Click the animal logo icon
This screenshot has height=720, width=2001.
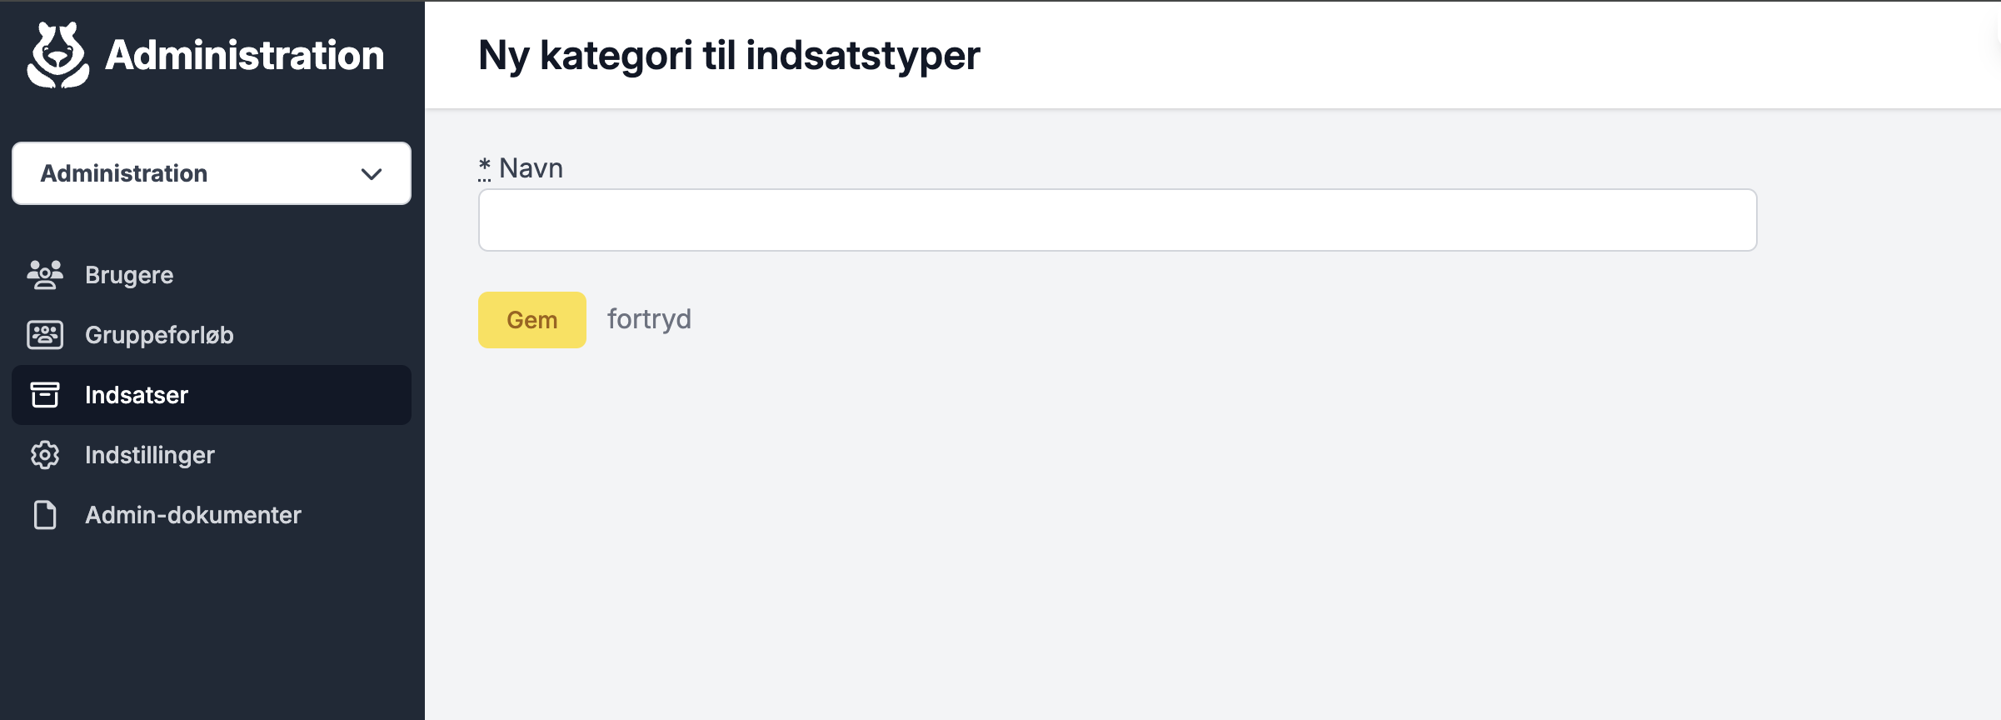[x=58, y=55]
